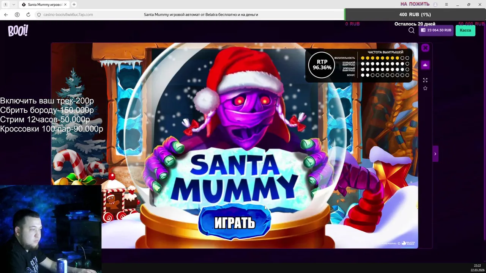Image resolution: width=486 pixels, height=273 pixels.
Task: Click the SANTA MUMMY game logo
Action: pos(234,177)
